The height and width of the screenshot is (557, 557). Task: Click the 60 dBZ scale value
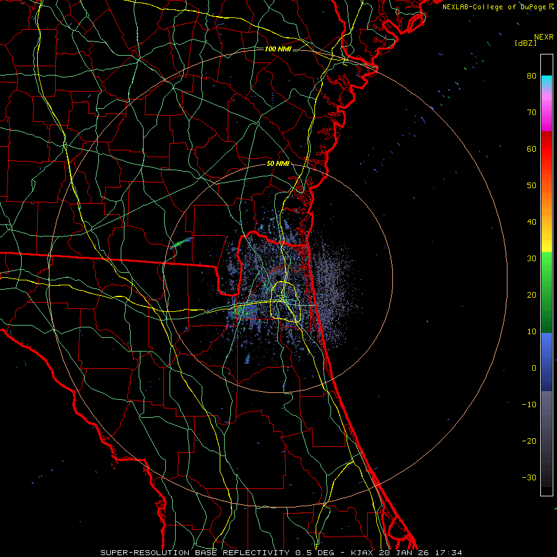(532, 149)
